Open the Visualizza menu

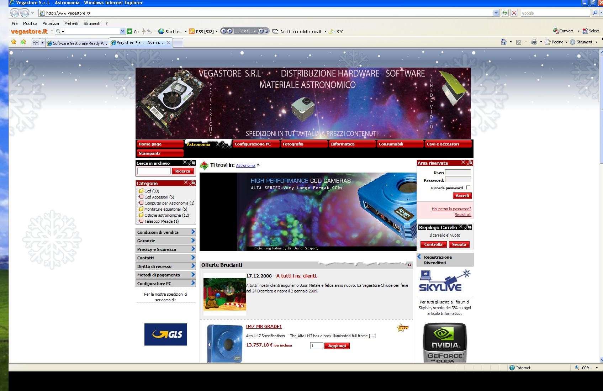coord(51,23)
